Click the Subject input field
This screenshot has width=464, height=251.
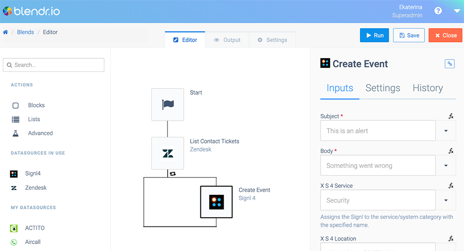coord(378,130)
